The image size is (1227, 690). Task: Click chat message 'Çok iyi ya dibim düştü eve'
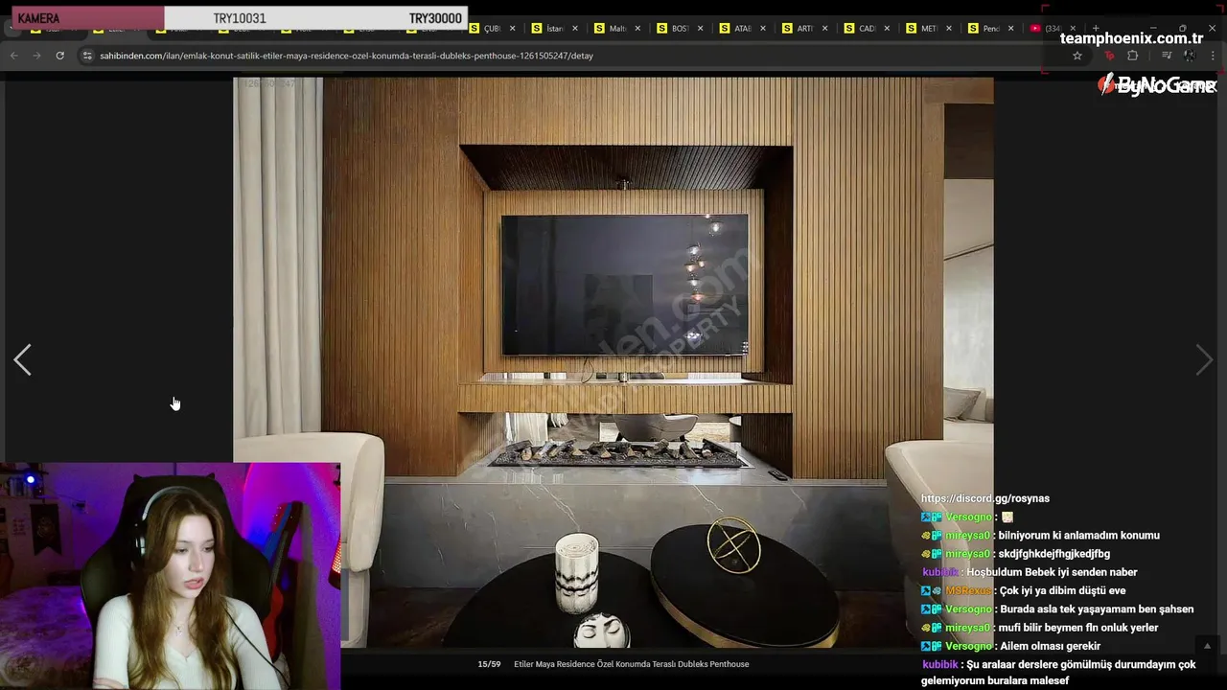point(1062,590)
